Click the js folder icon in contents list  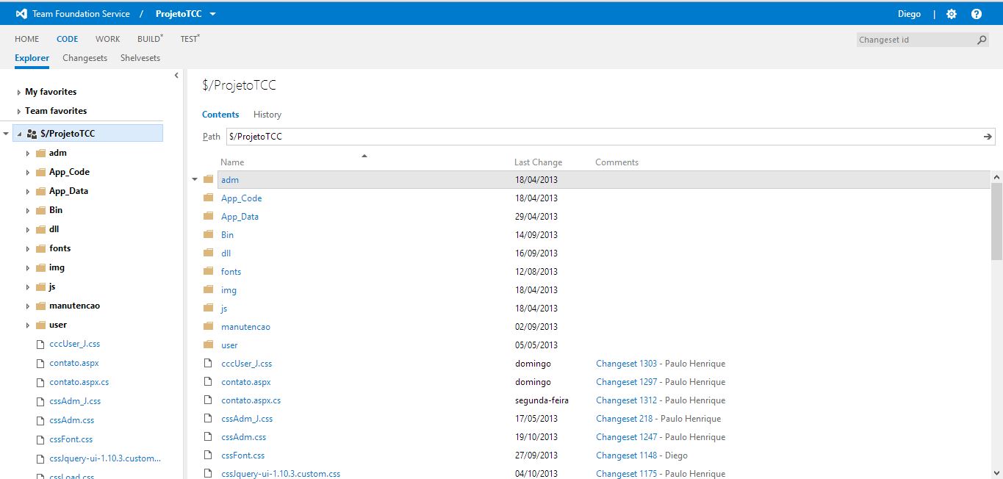(209, 308)
